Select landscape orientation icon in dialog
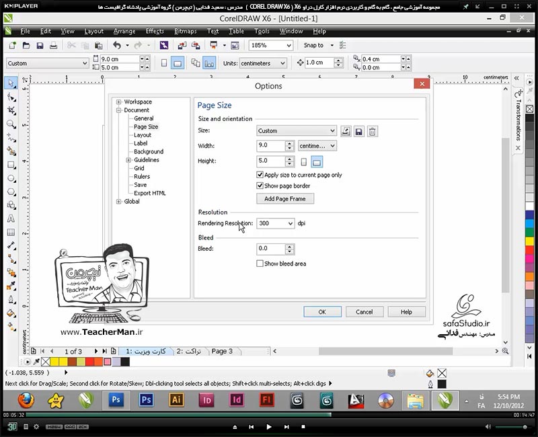This screenshot has width=538, height=437. pos(317,162)
